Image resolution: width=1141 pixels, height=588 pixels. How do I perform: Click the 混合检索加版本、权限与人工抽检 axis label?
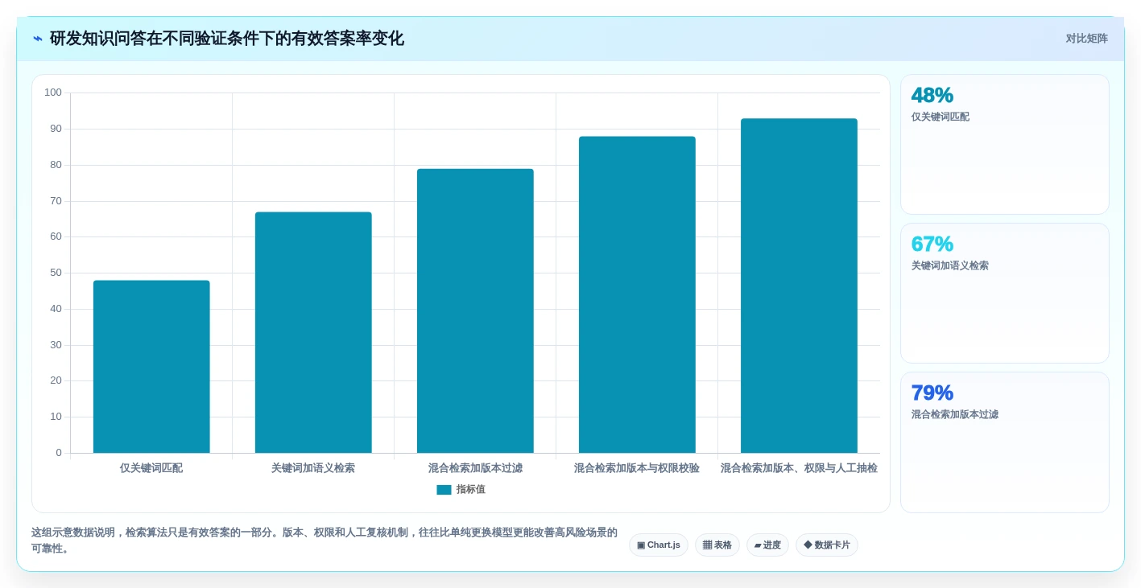(x=799, y=468)
